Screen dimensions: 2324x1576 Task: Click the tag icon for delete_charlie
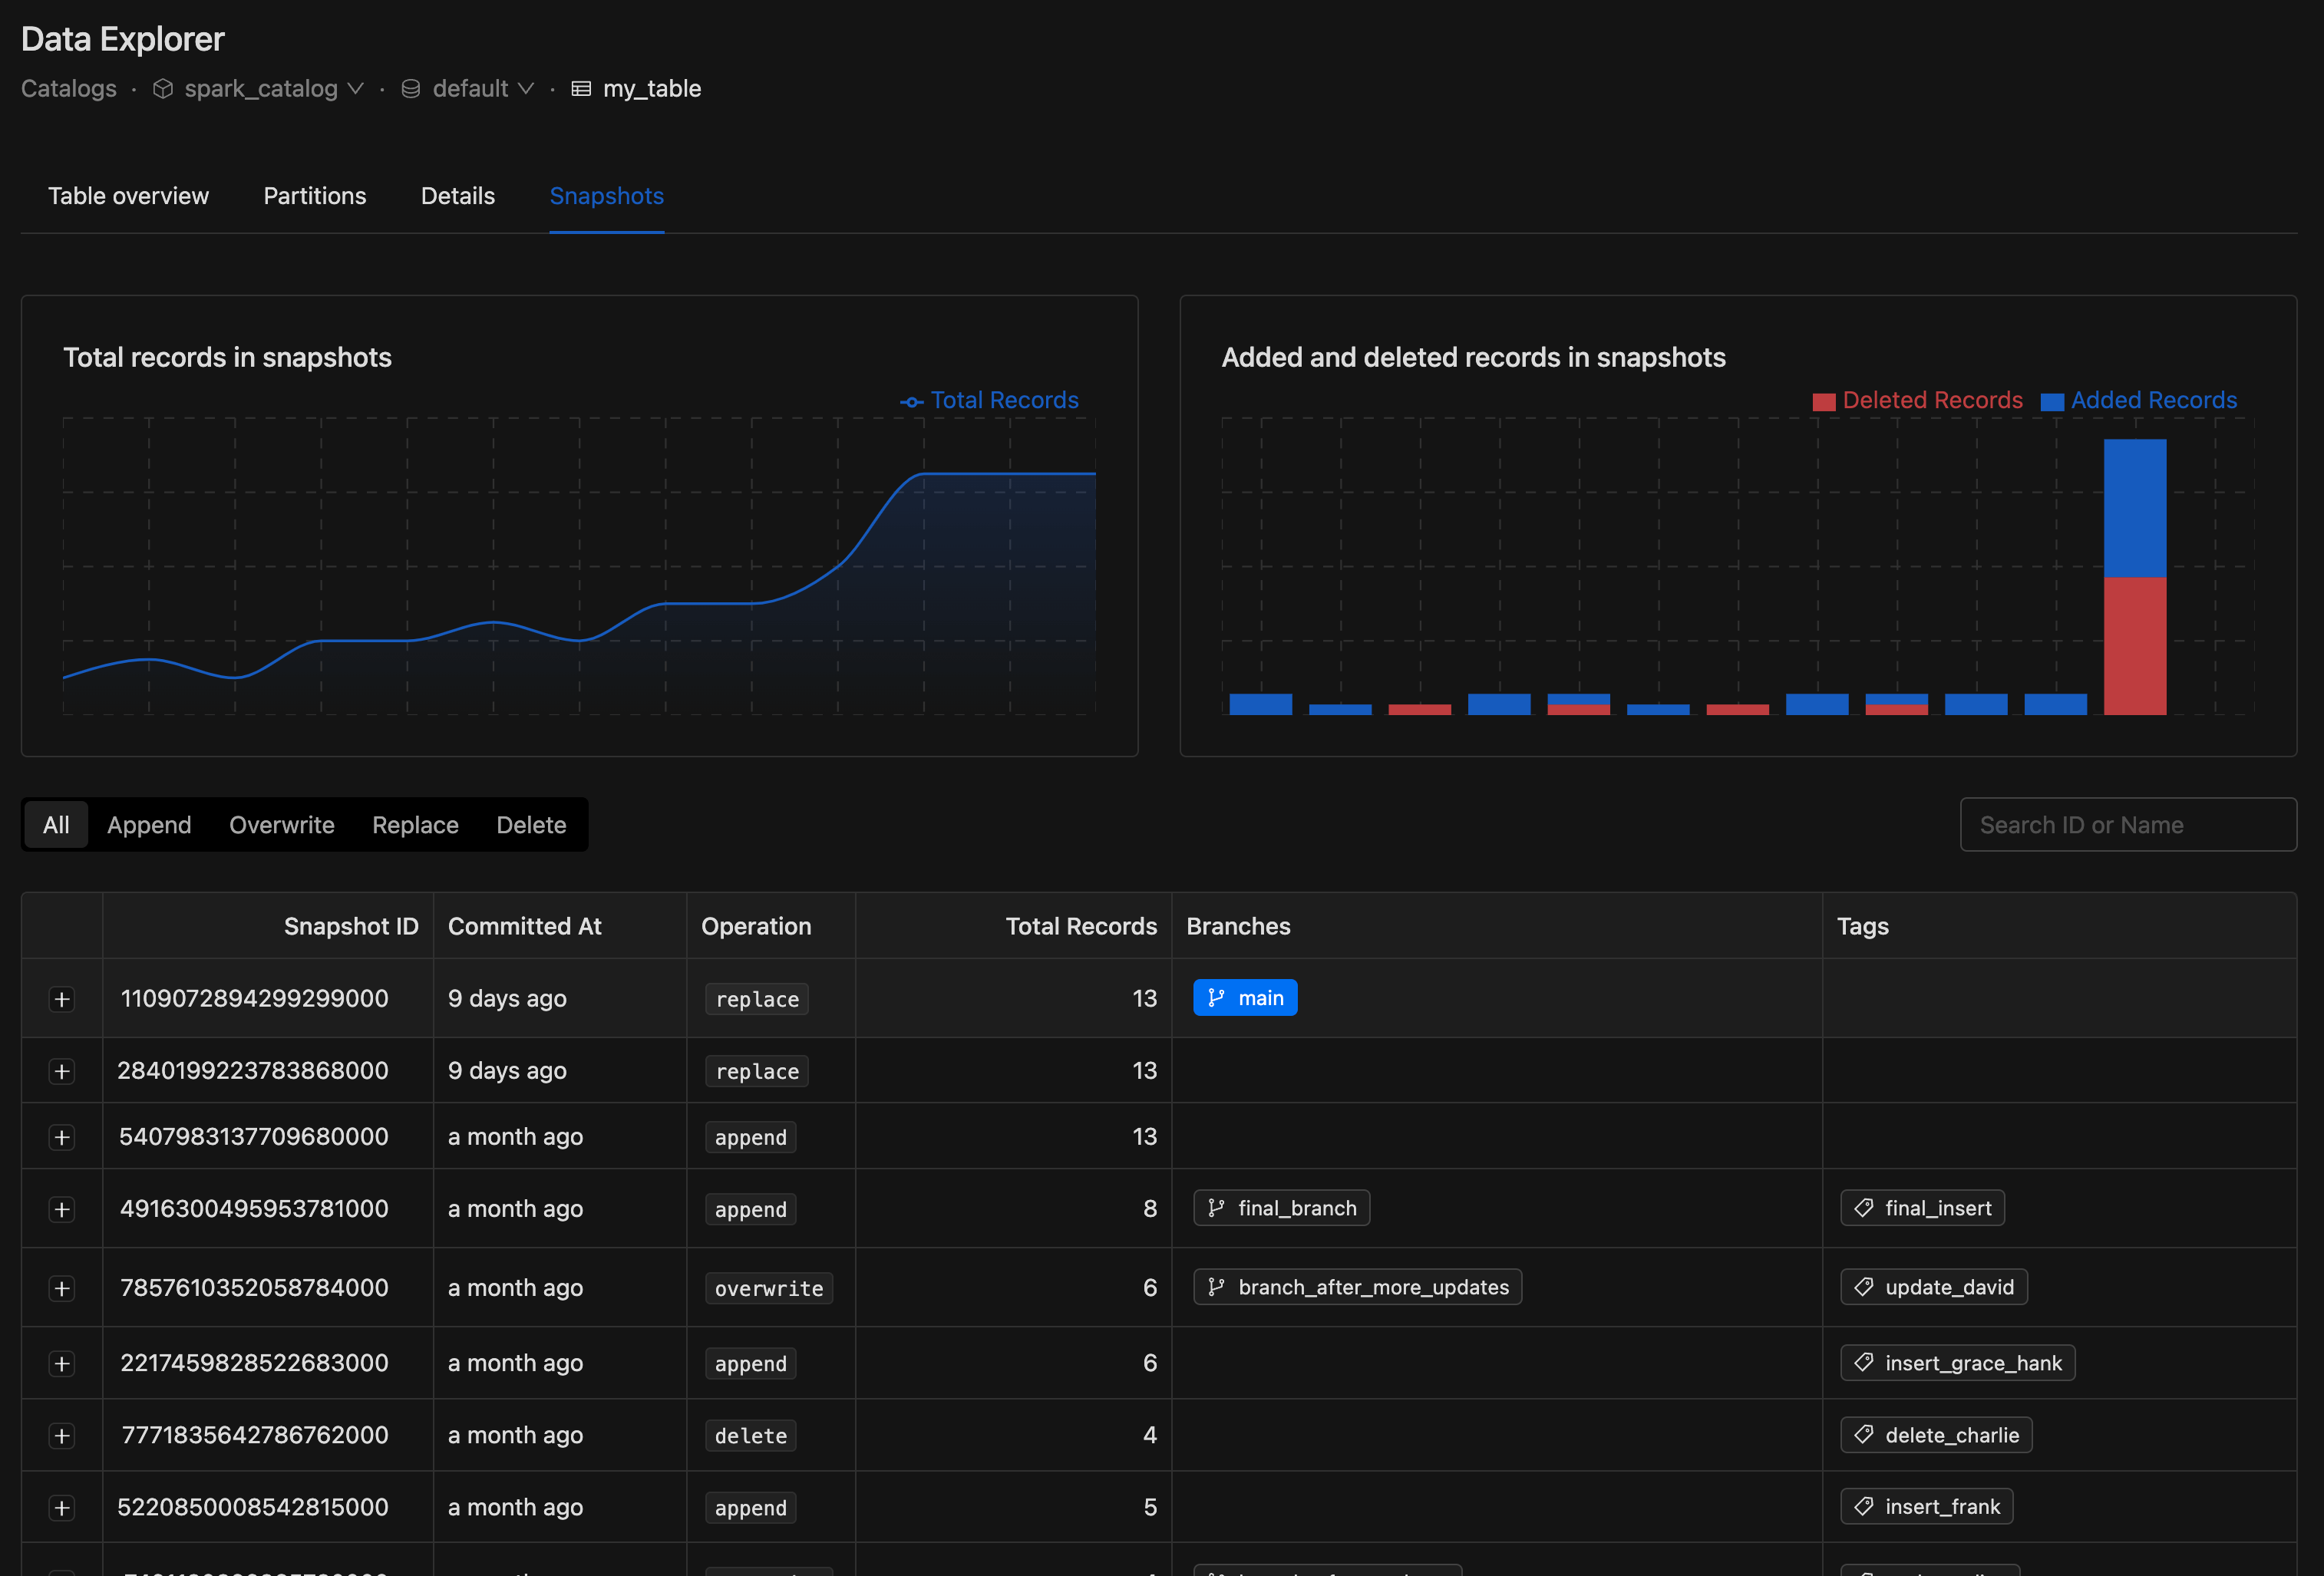pos(1863,1433)
